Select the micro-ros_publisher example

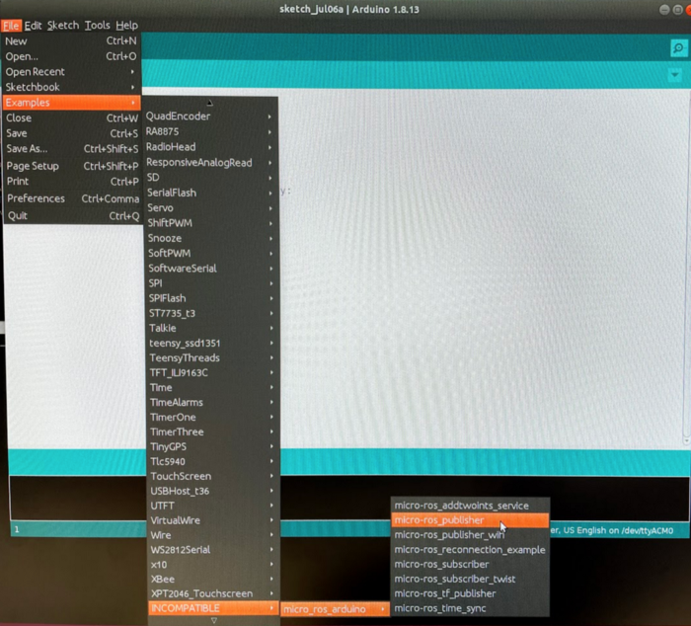point(439,520)
